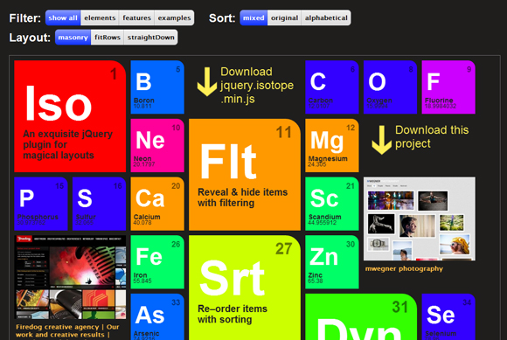Click the orange Flt filtering tile
Image resolution: width=507 pixels, height=340 pixels.
coord(245,175)
